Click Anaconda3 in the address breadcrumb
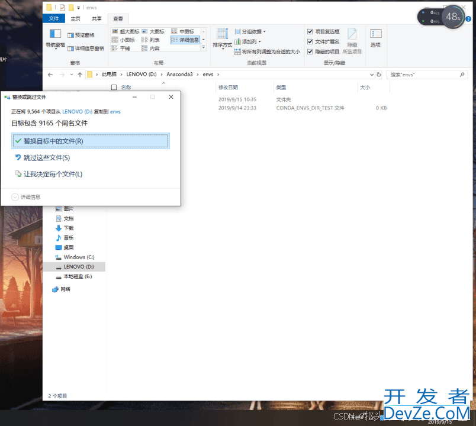This screenshot has height=426, width=476. 180,75
